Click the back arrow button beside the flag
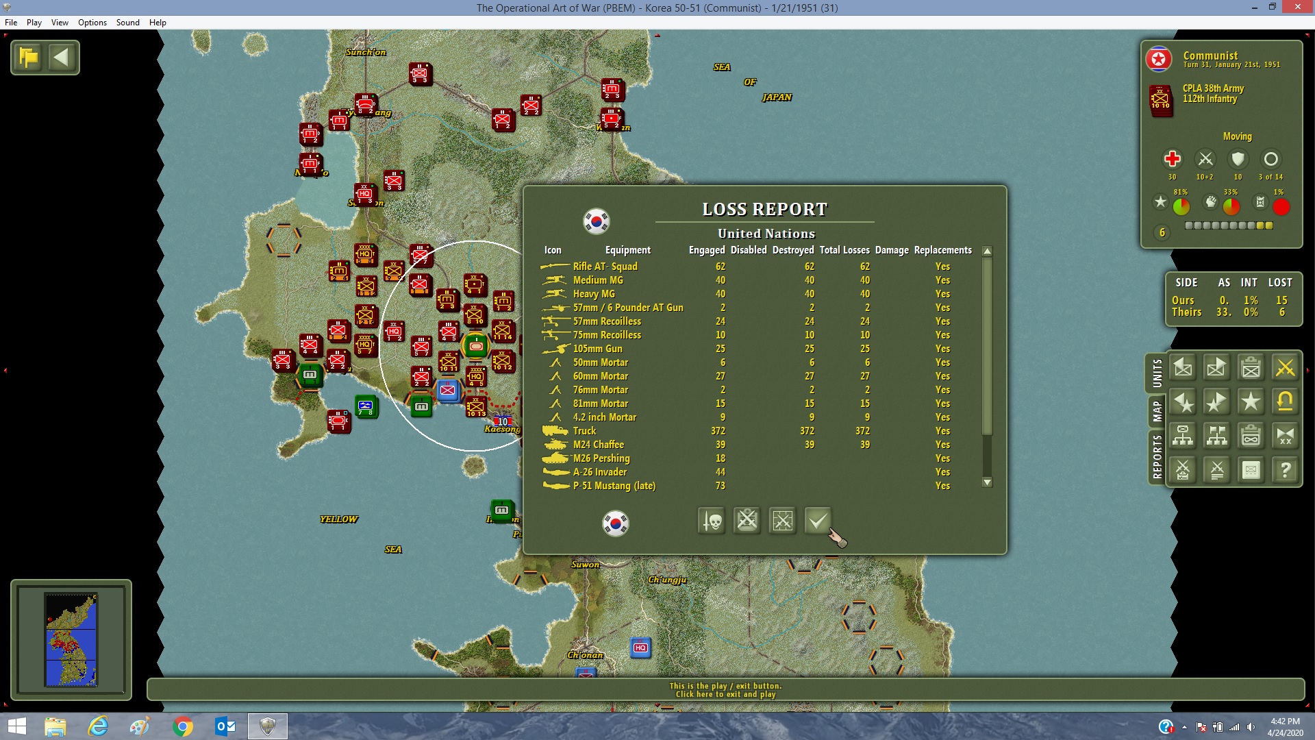 click(x=62, y=58)
